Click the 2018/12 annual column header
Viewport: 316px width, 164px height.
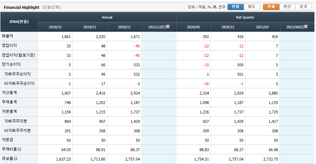tap(55, 27)
